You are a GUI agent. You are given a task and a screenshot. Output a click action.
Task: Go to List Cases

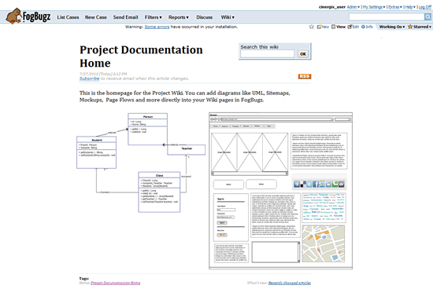click(68, 17)
